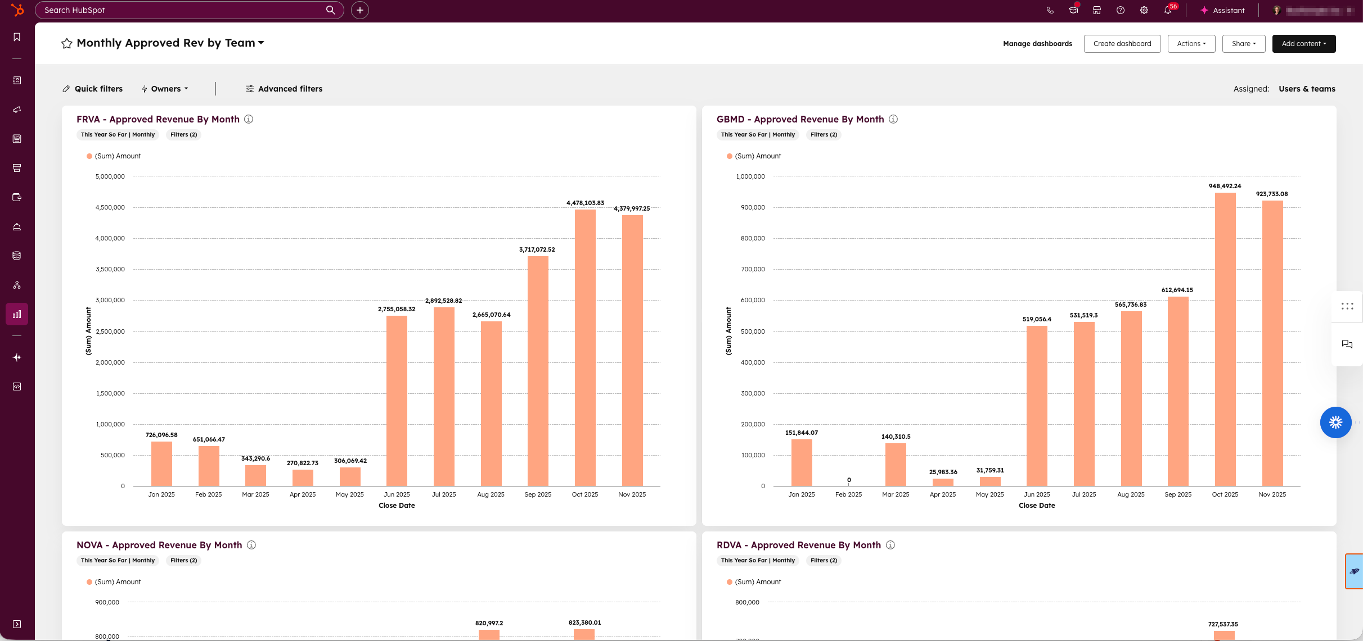Open the Bookmarks sidebar icon
1363x641 pixels.
pyautogui.click(x=17, y=37)
